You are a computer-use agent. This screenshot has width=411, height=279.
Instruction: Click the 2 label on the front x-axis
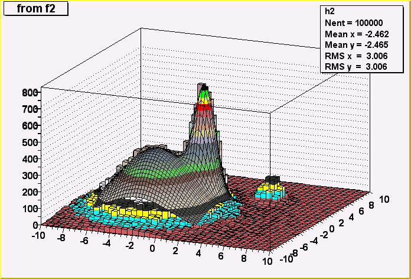(x=175, y=250)
